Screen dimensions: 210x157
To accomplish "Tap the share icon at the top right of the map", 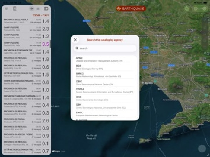I will click(x=186, y=8).
